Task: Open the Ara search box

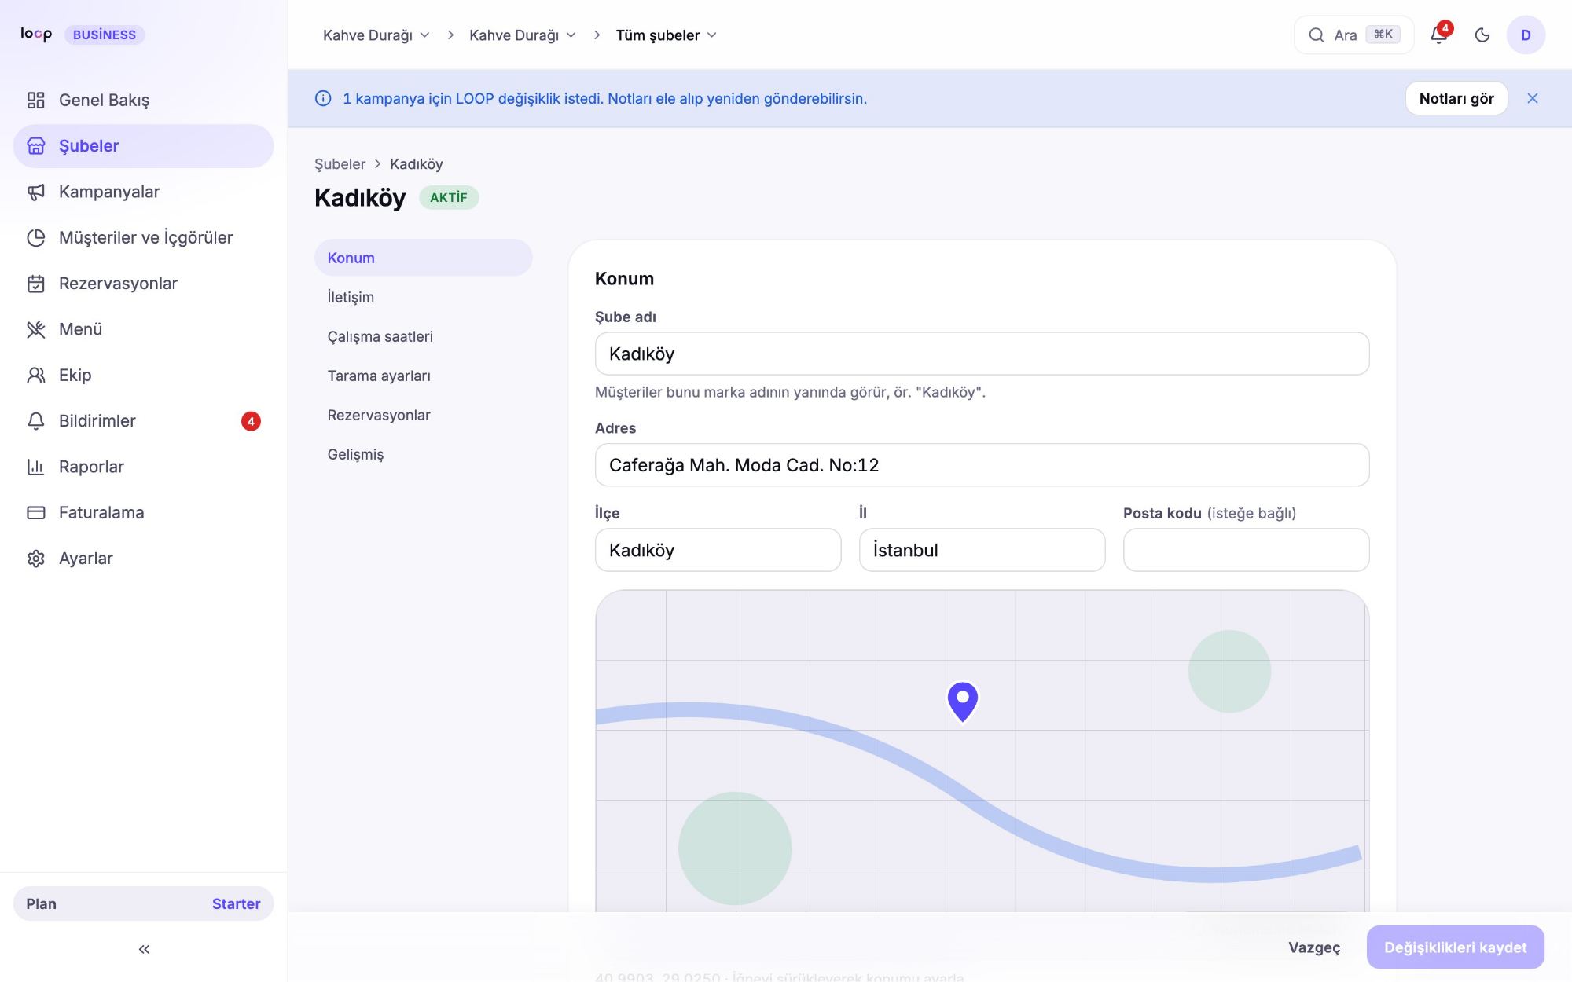Action: tap(1353, 35)
